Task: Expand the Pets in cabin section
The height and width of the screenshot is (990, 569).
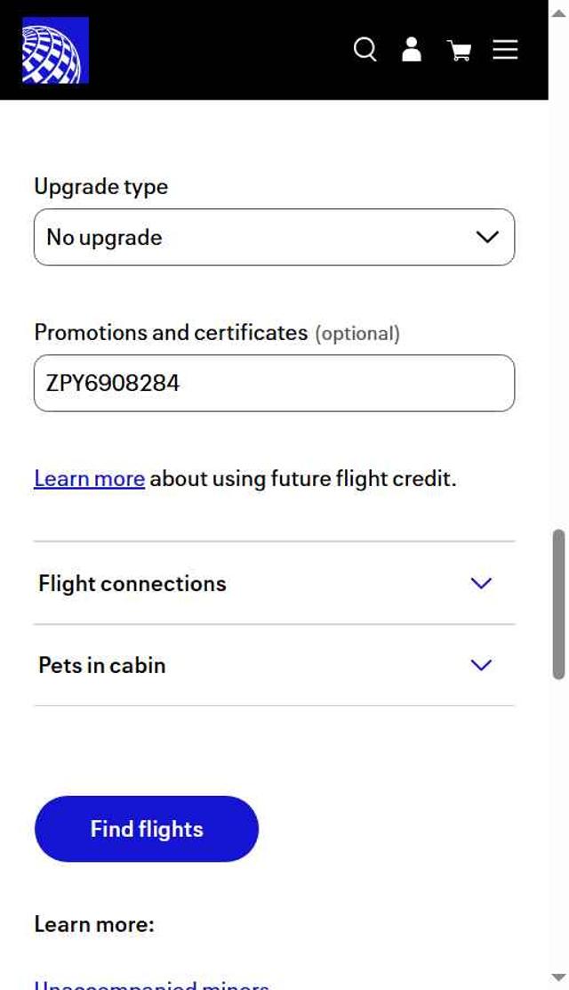Action: (x=102, y=666)
